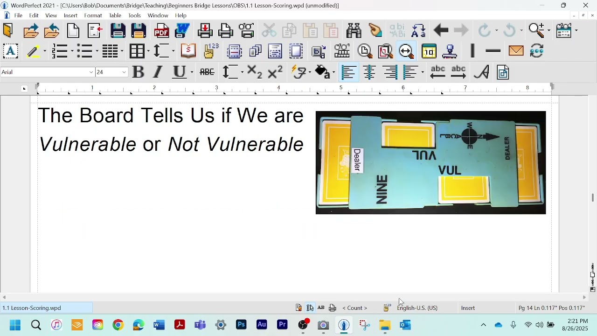Expand the zoom magnifier dropdown arrow
This screenshot has height=336, width=597.
(x=548, y=31)
